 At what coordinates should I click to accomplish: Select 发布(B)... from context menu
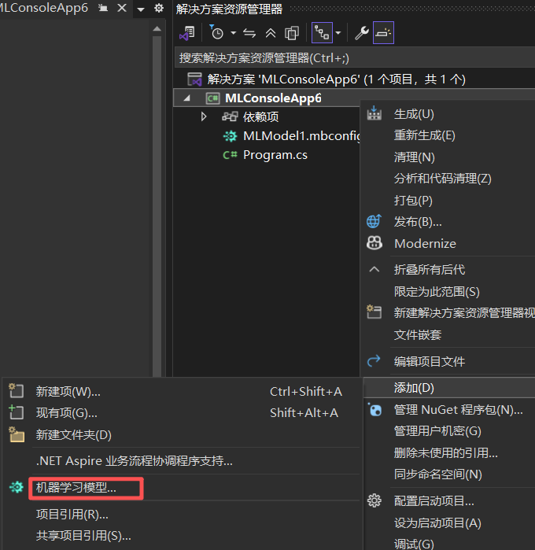[418, 222]
